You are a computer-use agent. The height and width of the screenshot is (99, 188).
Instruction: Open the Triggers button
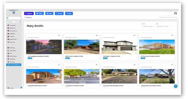tap(39, 13)
